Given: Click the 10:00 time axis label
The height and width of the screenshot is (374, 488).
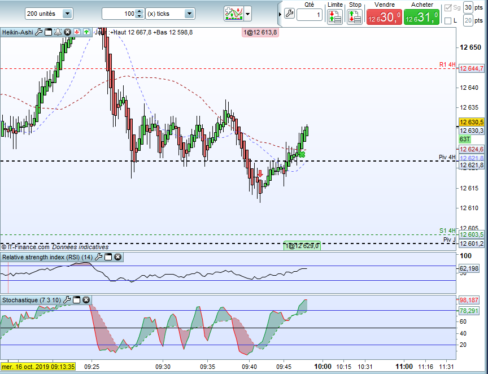Looking at the screenshot, I should [323, 367].
